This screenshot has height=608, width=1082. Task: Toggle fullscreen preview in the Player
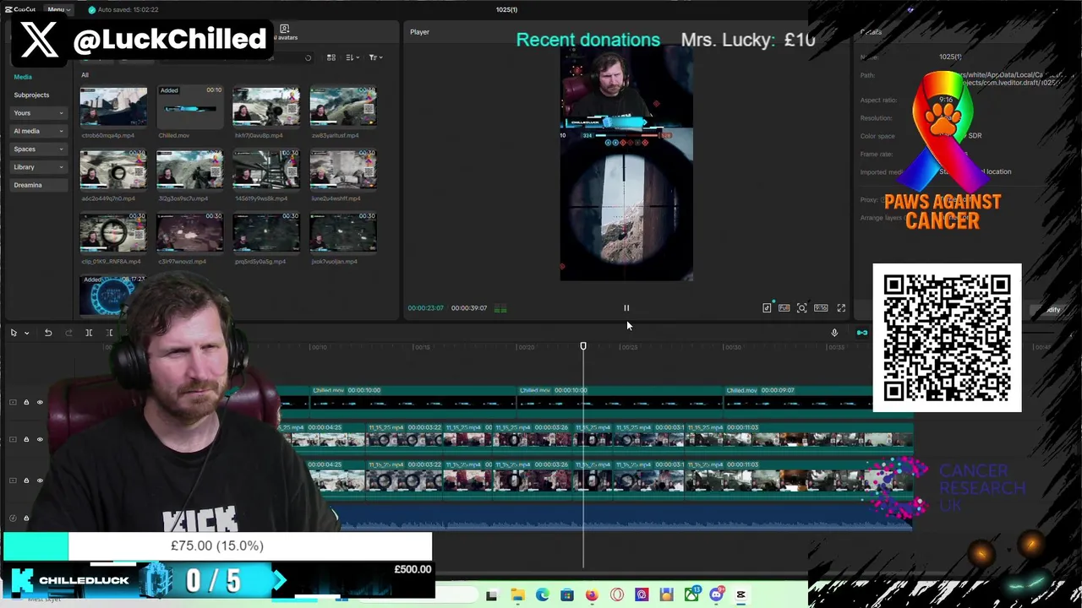(x=841, y=308)
